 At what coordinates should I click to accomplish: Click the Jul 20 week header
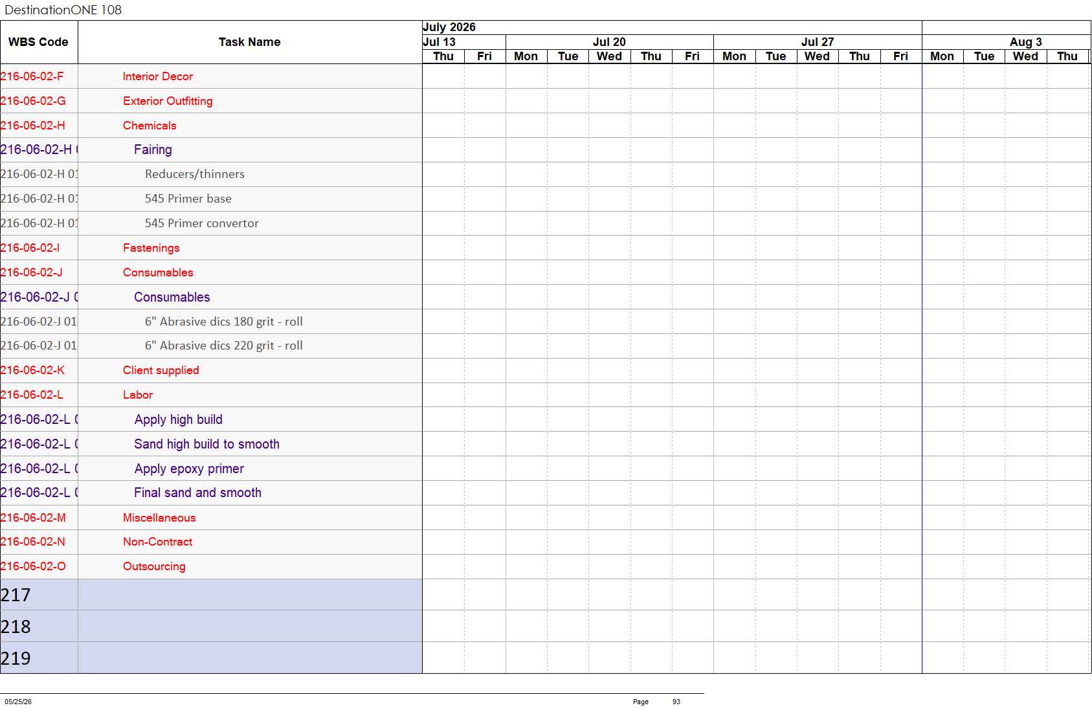609,42
